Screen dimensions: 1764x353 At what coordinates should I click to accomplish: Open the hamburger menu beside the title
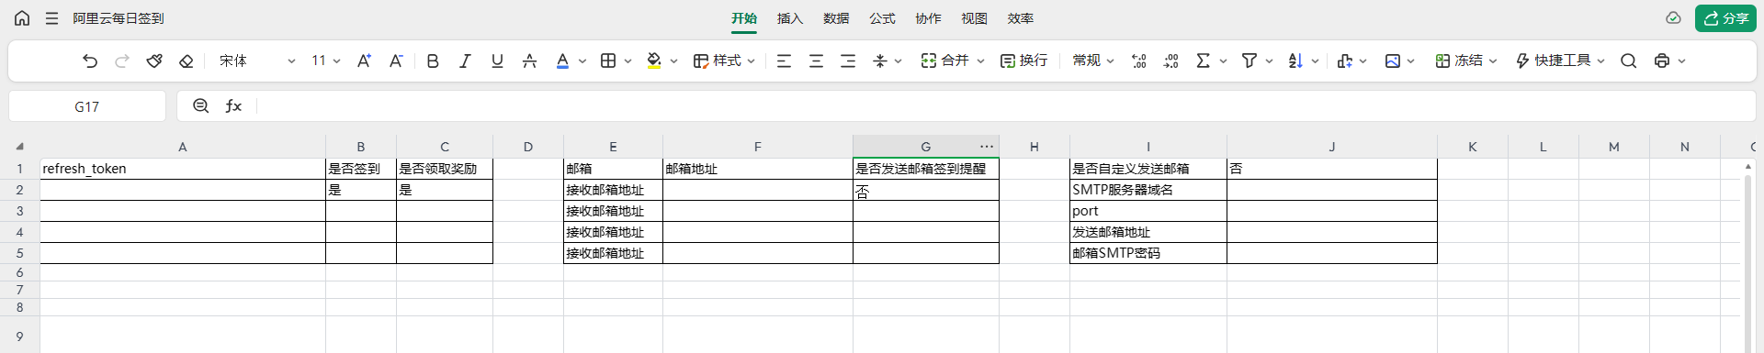click(52, 18)
